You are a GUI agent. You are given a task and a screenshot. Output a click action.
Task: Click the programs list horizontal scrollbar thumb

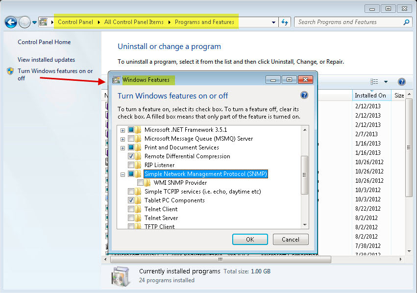pos(221,259)
